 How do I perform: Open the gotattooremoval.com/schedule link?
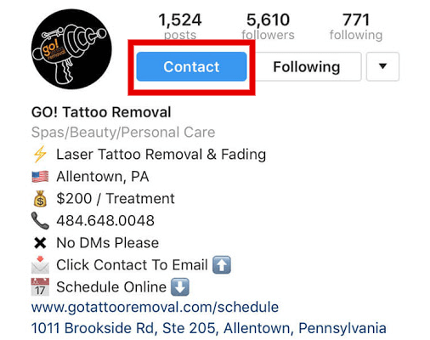click(x=155, y=307)
